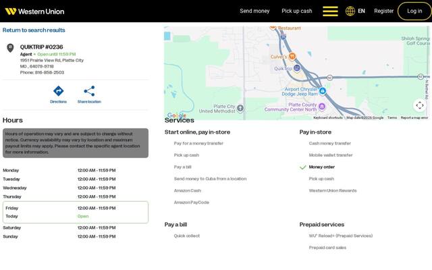Click the Saturday hours row

tap(76, 227)
